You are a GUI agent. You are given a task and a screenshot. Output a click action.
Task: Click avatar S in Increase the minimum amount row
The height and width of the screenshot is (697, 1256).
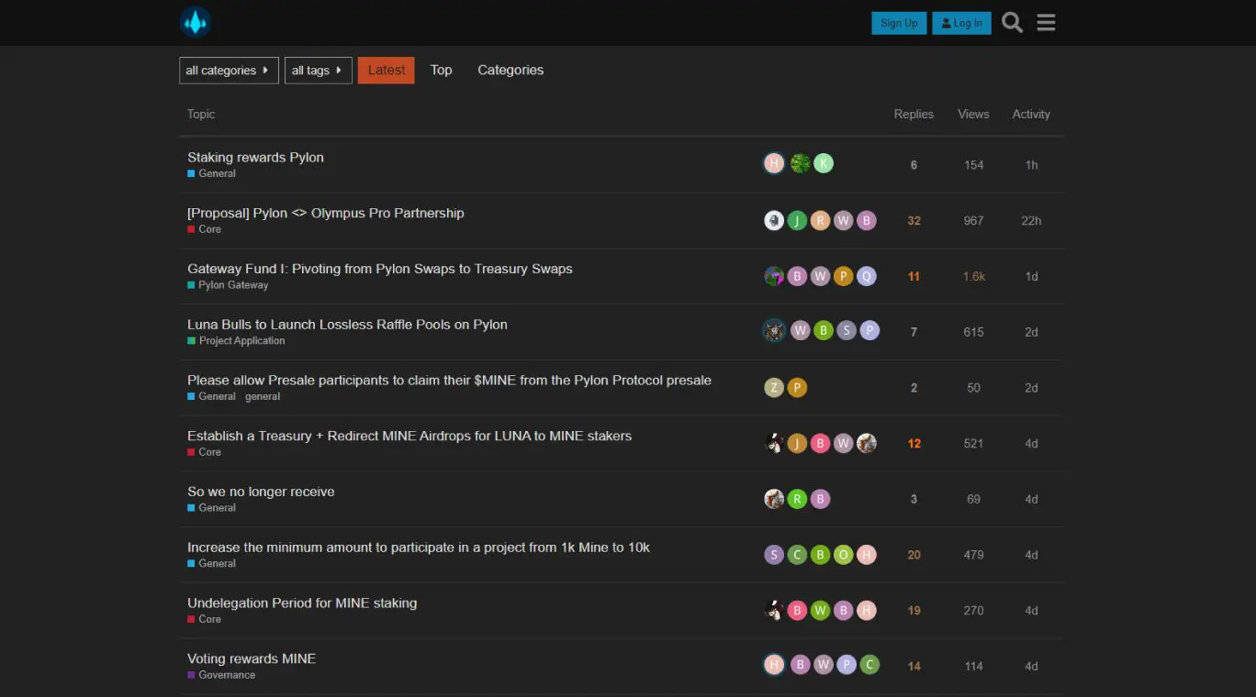tap(774, 555)
